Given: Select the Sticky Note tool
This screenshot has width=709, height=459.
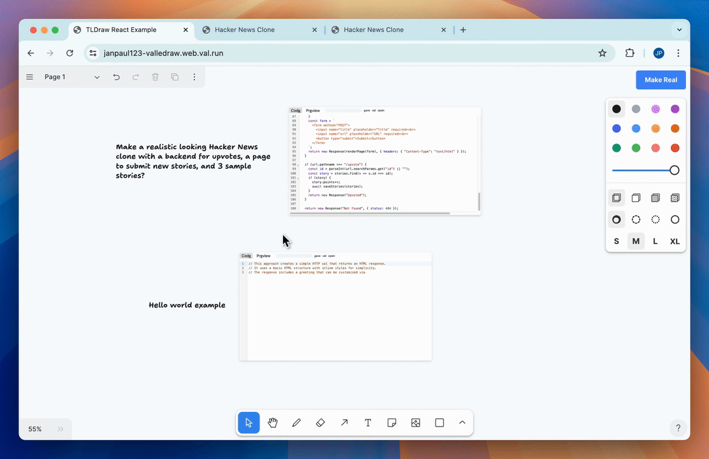Looking at the screenshot, I should [392, 423].
